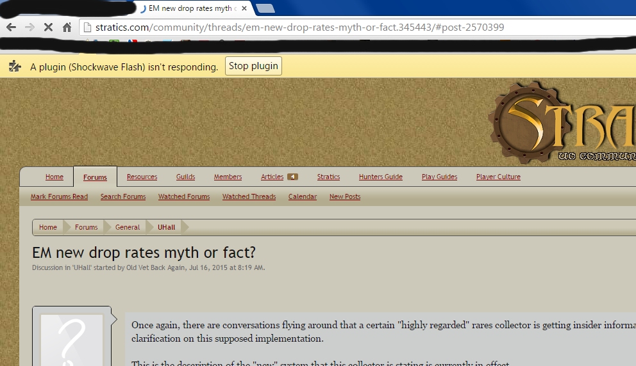Open the Hunters Guide tab
Viewport: 636px width, 366px height.
click(x=380, y=177)
